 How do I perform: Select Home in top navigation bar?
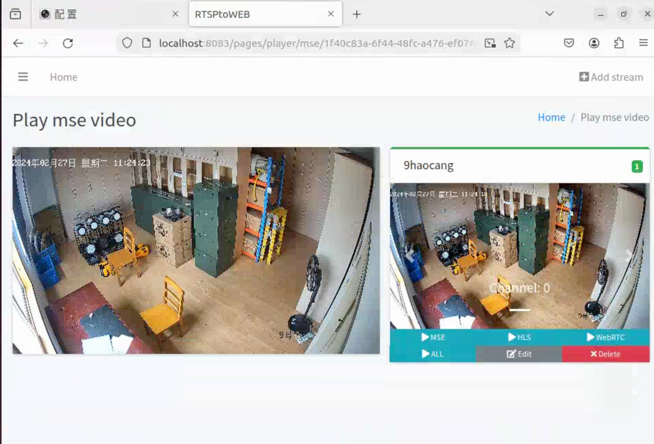[x=64, y=77]
